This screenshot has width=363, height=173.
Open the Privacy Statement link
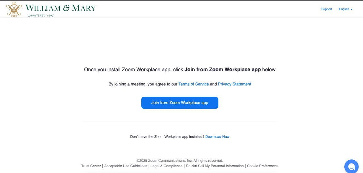coord(234,84)
